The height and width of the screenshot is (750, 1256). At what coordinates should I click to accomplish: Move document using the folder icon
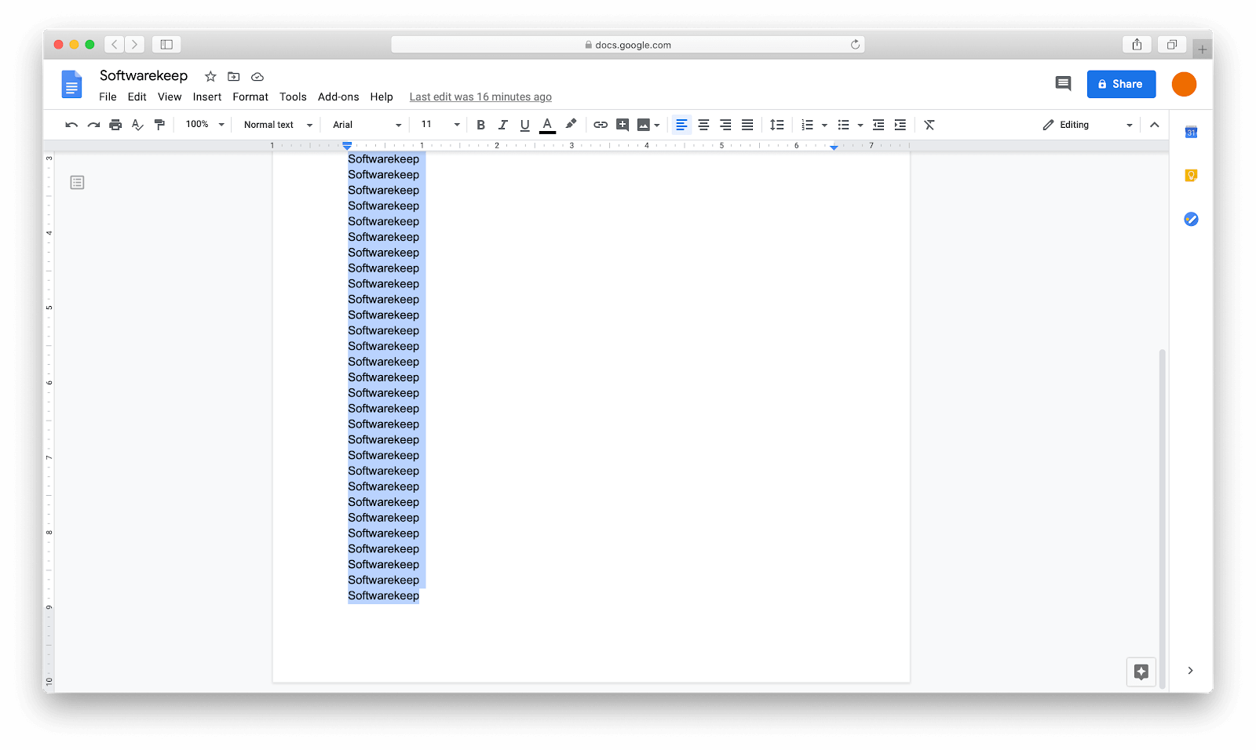click(234, 76)
